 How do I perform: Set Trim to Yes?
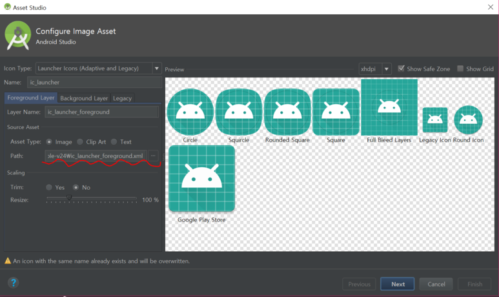point(49,187)
